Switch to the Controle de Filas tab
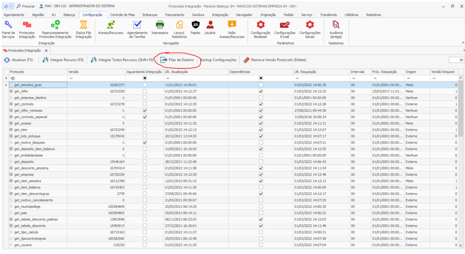Screen dimensions: 465x254 122,15
